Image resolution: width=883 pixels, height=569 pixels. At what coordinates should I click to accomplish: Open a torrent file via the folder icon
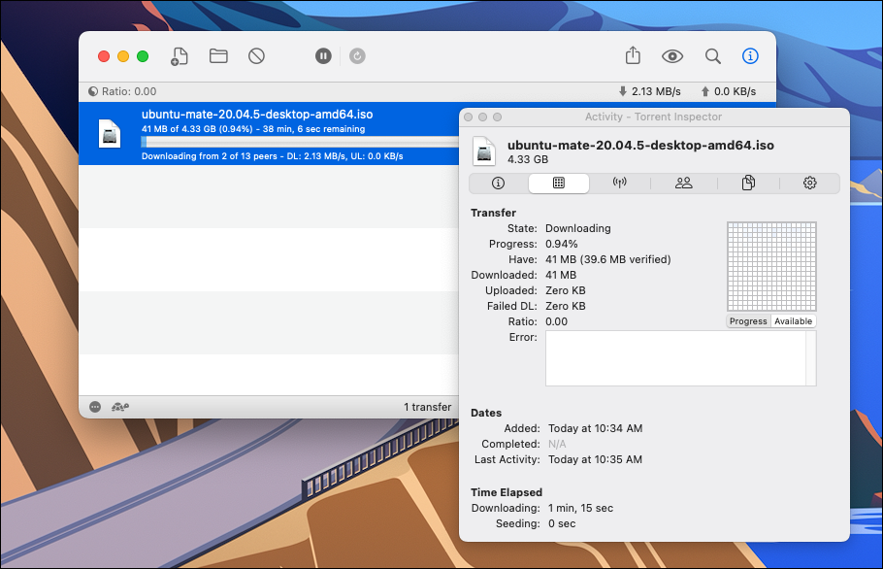click(218, 56)
